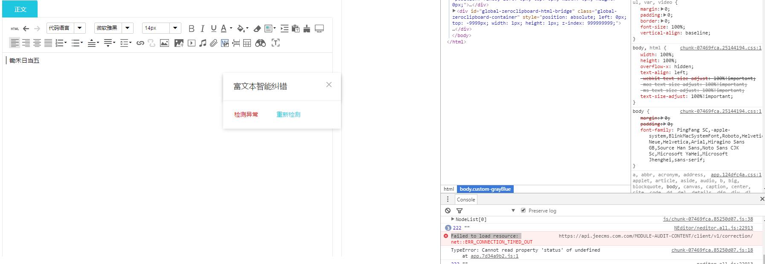Open ordered list style dropdown
This screenshot has height=264, width=765.
[x=65, y=43]
